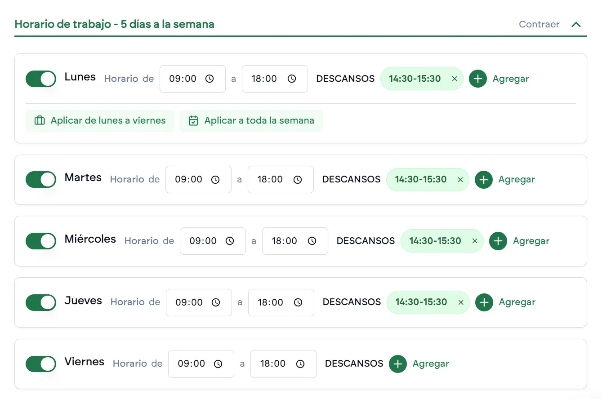Screen dimensions: 602x399
Task: Click the clock icon in Lunes start time
Action: pyautogui.click(x=210, y=79)
